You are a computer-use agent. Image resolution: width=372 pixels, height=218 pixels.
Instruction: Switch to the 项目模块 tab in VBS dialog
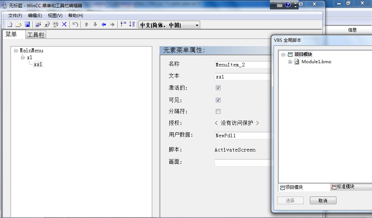(304, 187)
